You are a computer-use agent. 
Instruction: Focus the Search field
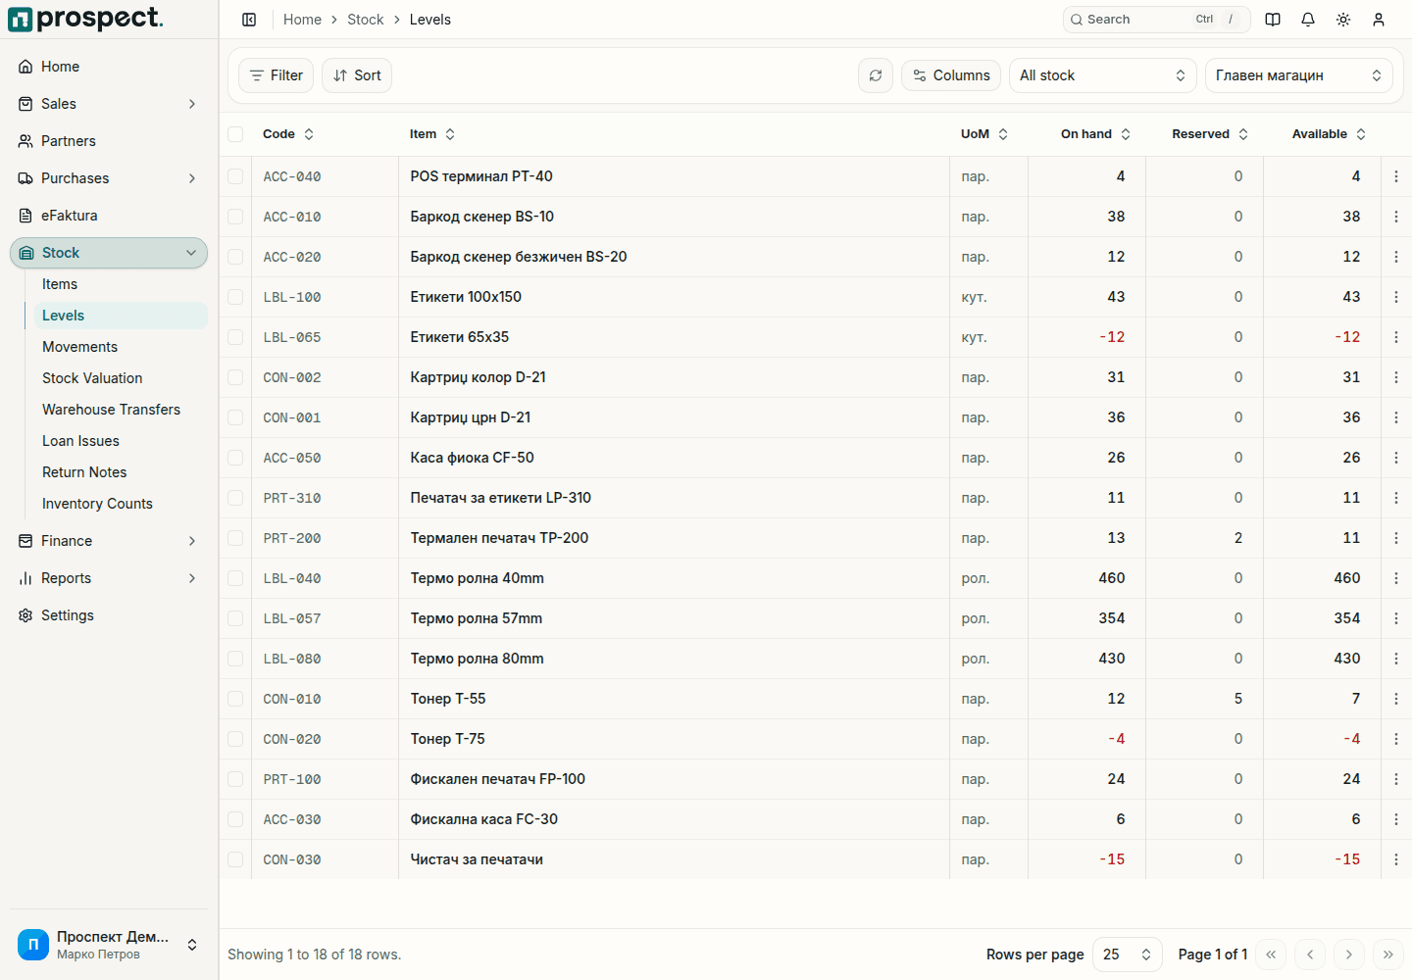[x=1157, y=20]
